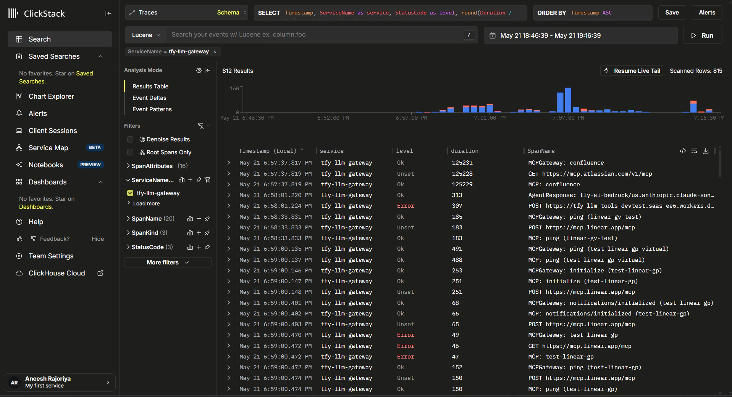Add ServiceName plus filter
The image size is (732, 397).
[190, 180]
